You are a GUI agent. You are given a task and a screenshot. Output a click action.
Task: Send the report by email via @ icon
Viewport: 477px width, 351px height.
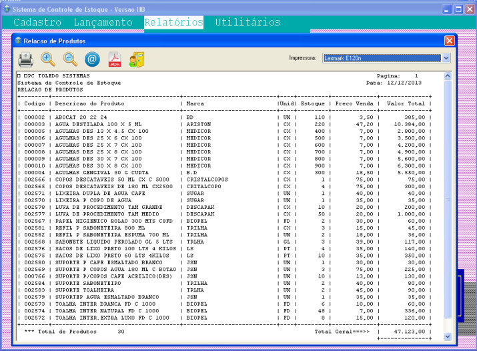pos(92,59)
